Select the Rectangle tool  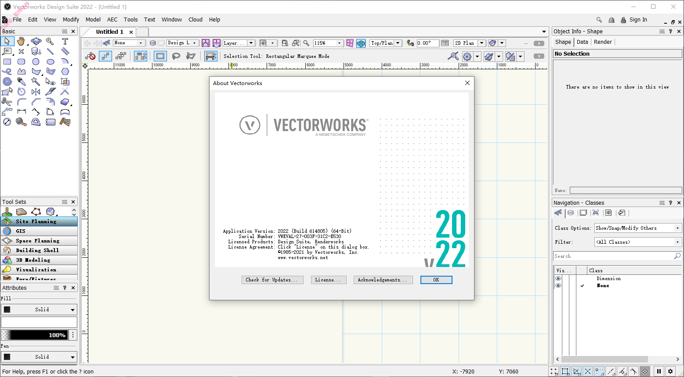tap(7, 62)
